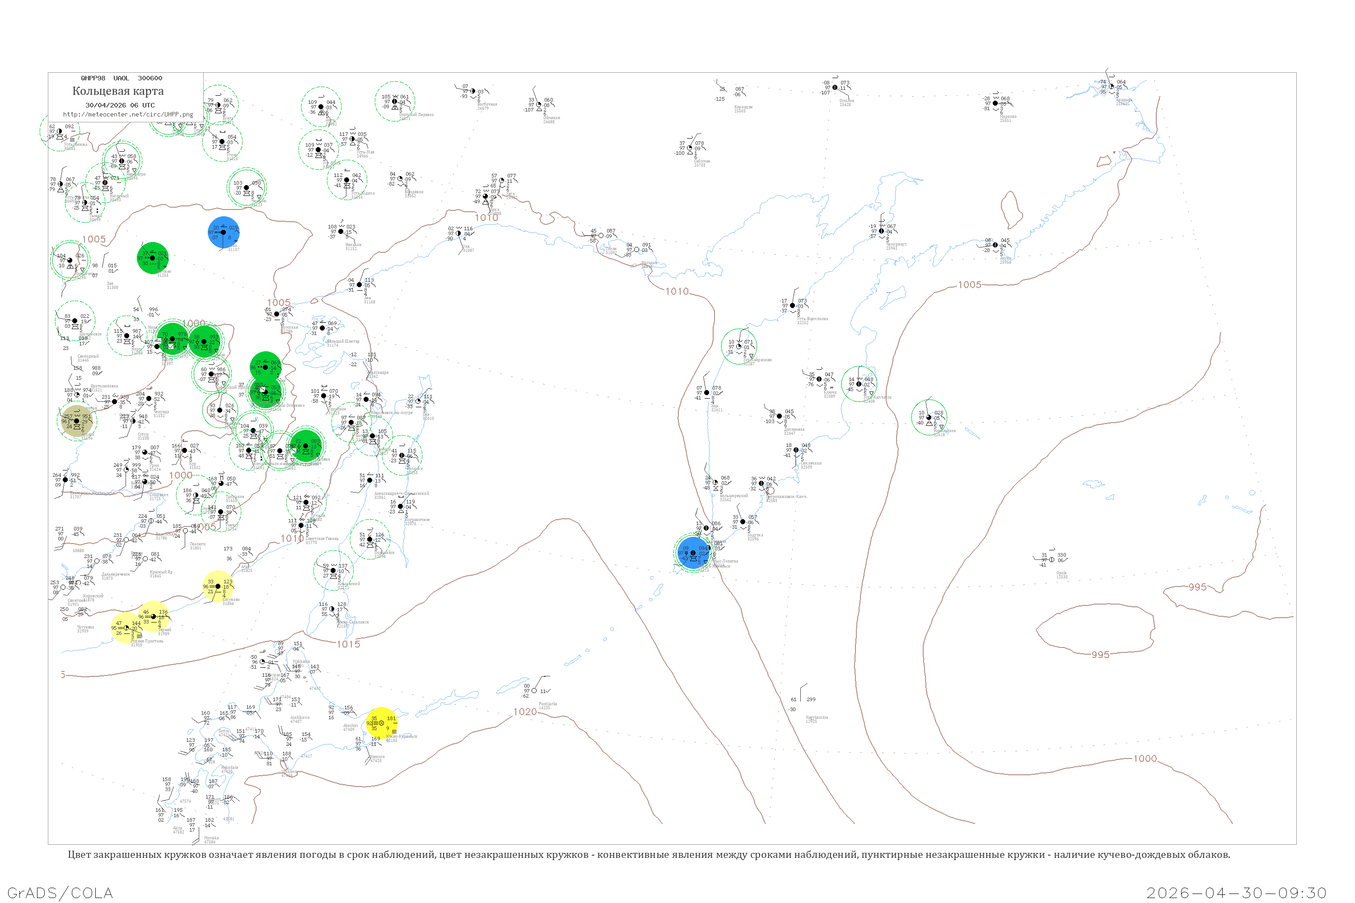Click the 2026-04-30-09:30 timestamp
1355x903 pixels.
(1236, 893)
